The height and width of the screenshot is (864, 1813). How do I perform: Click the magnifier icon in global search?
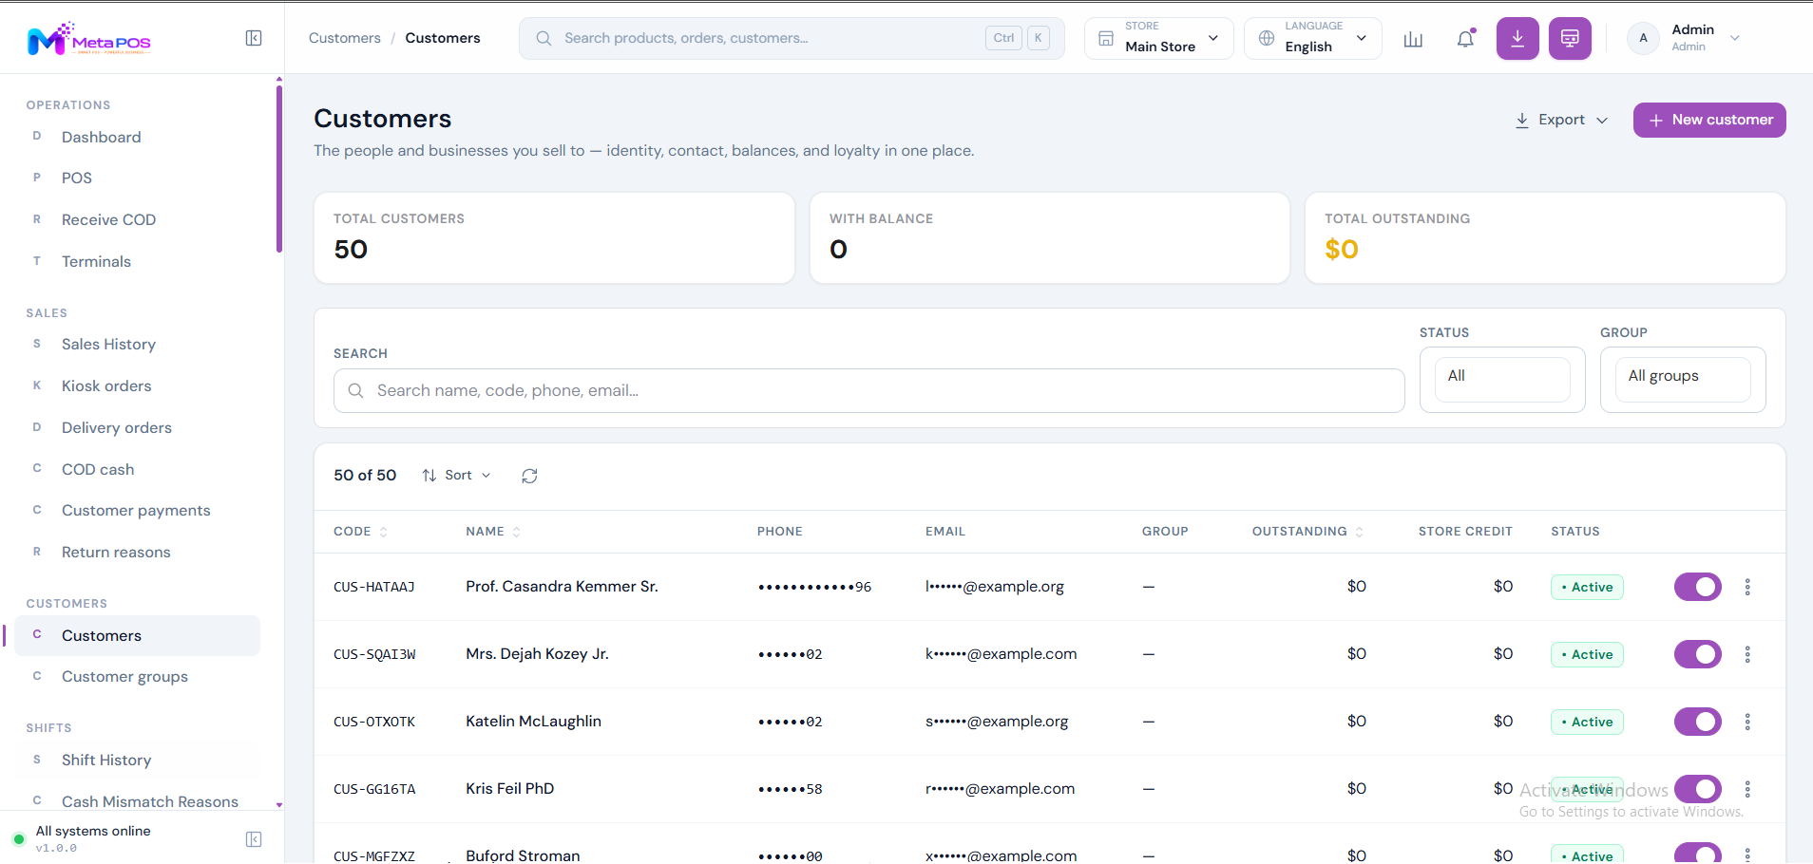pos(544,38)
